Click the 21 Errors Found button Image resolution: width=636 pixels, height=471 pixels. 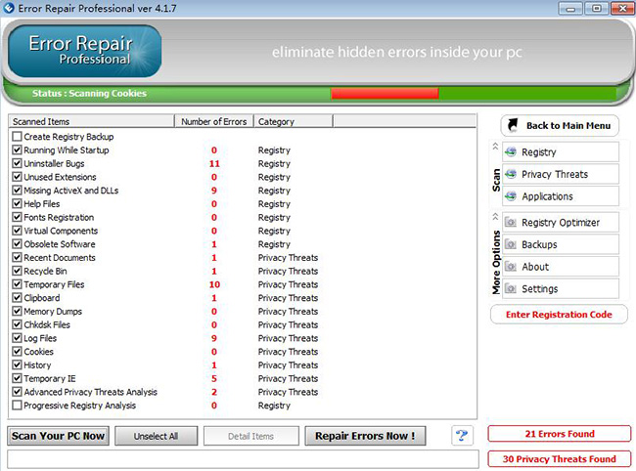pyautogui.click(x=560, y=434)
